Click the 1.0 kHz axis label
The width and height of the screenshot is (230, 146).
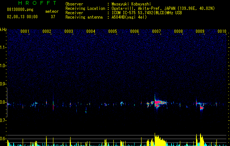(x=3, y=66)
